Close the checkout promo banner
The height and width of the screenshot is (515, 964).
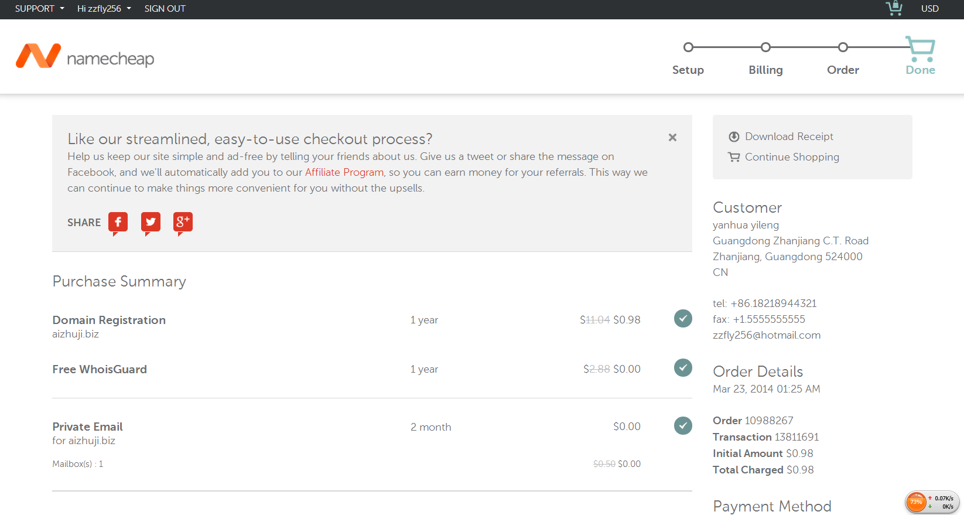tap(672, 137)
